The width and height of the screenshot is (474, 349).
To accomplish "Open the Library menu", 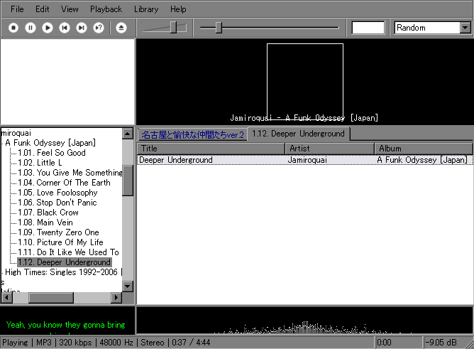I will click(146, 9).
